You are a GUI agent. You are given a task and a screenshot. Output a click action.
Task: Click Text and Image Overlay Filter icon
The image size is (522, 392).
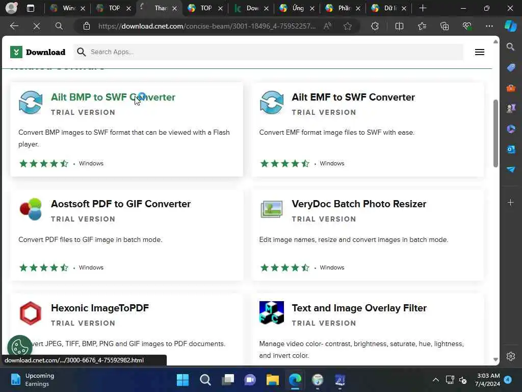272,313
